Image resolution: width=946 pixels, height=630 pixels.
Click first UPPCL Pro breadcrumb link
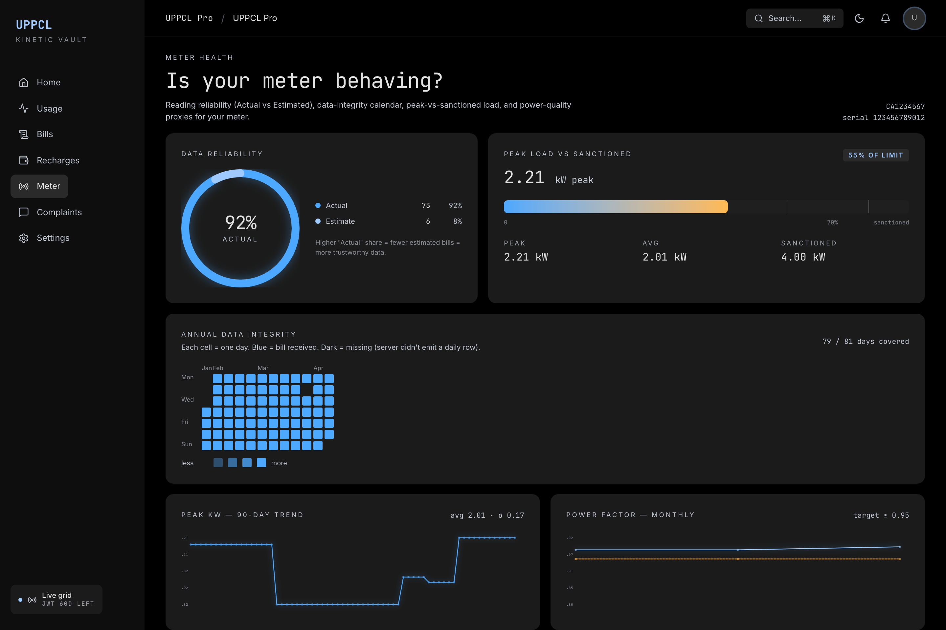point(189,18)
